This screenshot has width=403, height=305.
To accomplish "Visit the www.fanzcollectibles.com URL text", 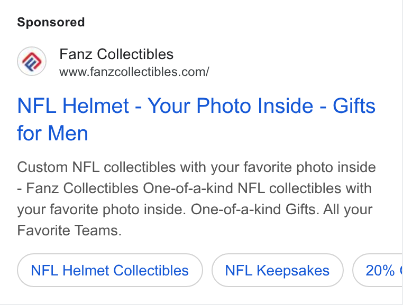I will click(x=134, y=72).
